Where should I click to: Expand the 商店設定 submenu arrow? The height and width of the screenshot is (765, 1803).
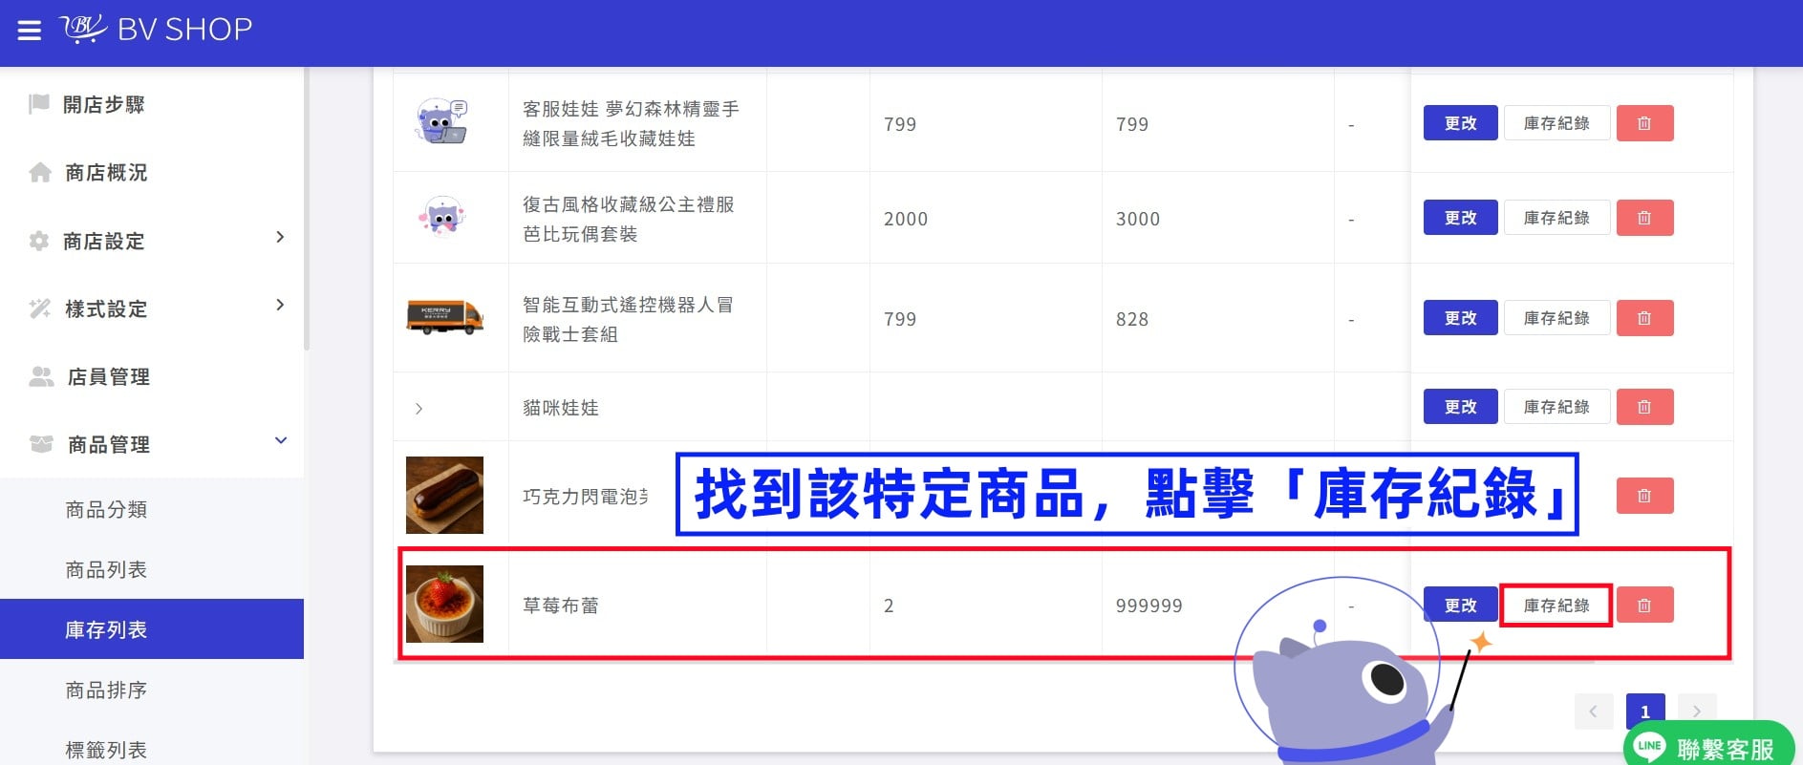pos(280,237)
